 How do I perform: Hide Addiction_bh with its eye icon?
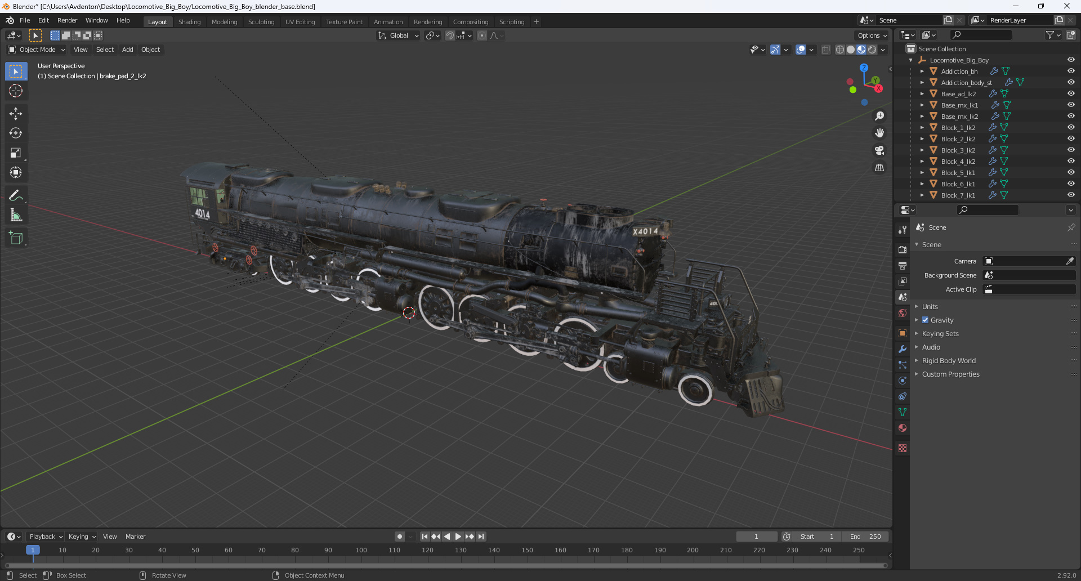coord(1071,71)
